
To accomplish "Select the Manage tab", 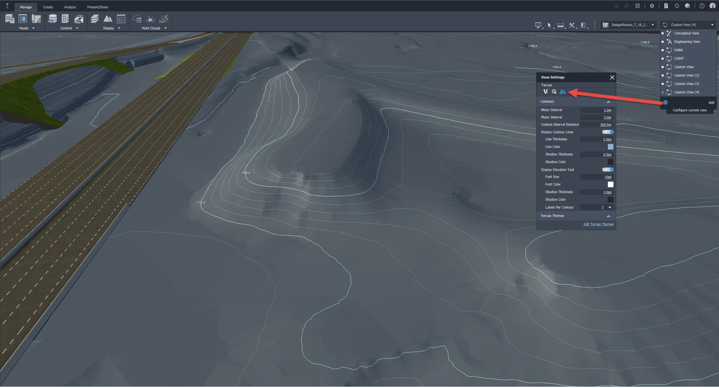I will (26, 7).
